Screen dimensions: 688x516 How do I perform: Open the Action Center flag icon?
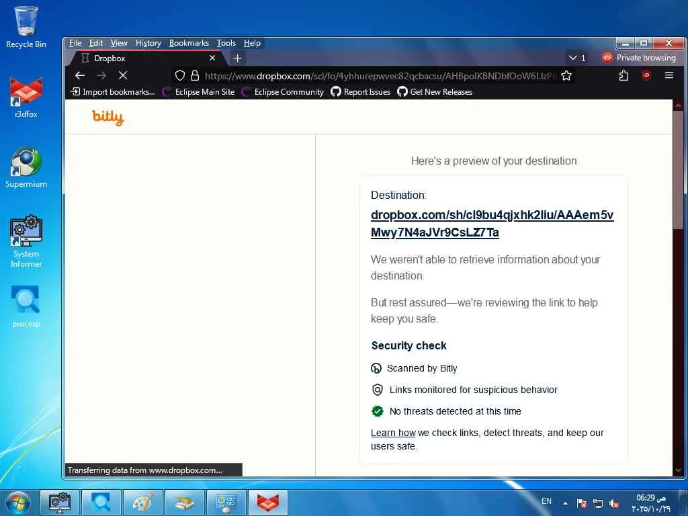tap(582, 503)
